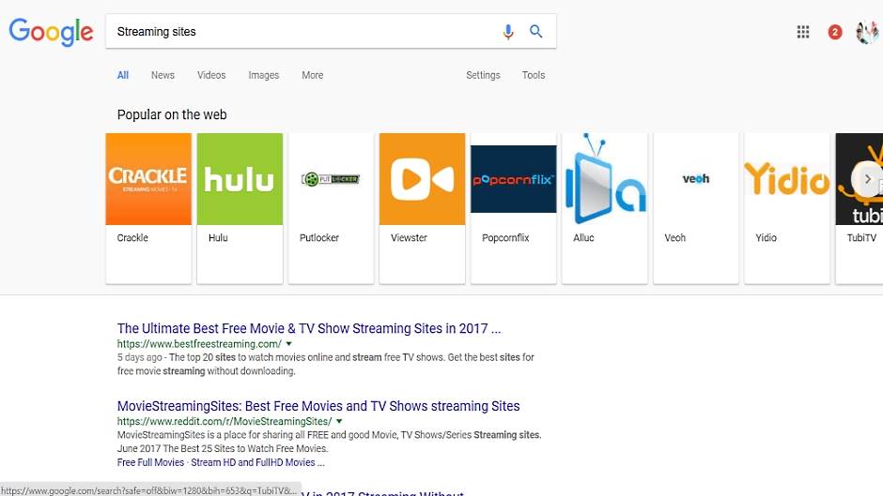
Task: Open the Free Full Movies sublink
Action: click(x=150, y=462)
